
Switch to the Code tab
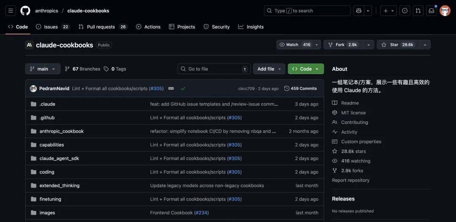click(x=18, y=27)
